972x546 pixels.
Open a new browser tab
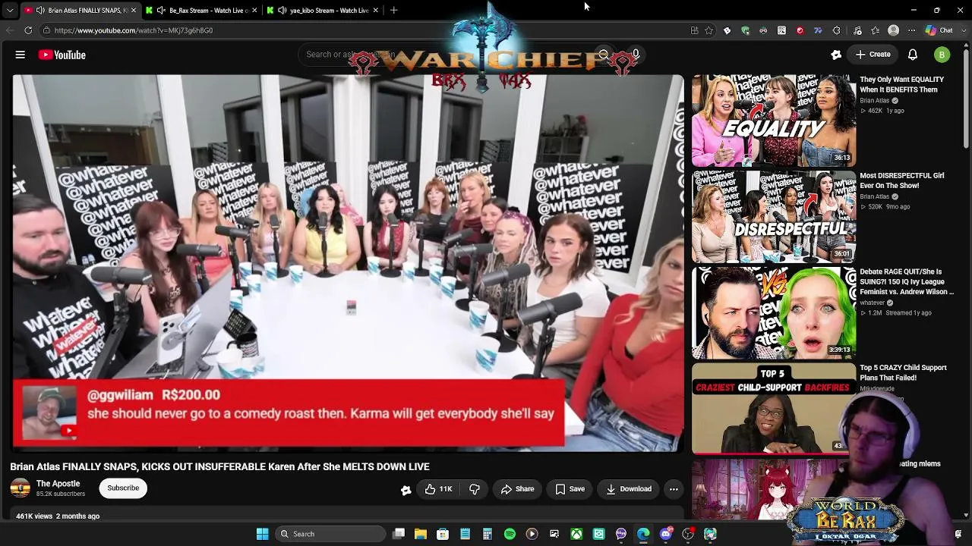[393, 11]
